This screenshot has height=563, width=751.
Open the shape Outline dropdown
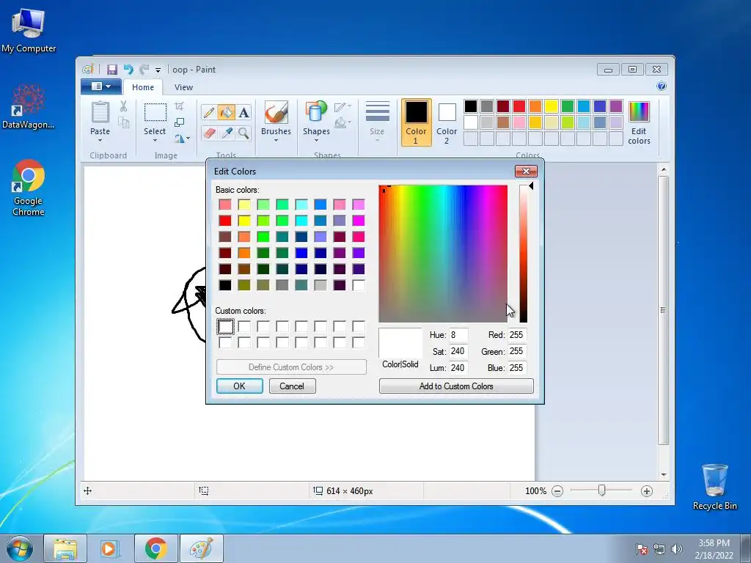(343, 107)
